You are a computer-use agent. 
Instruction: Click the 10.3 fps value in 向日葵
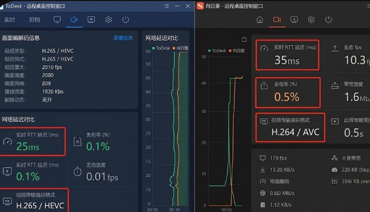(x=357, y=60)
